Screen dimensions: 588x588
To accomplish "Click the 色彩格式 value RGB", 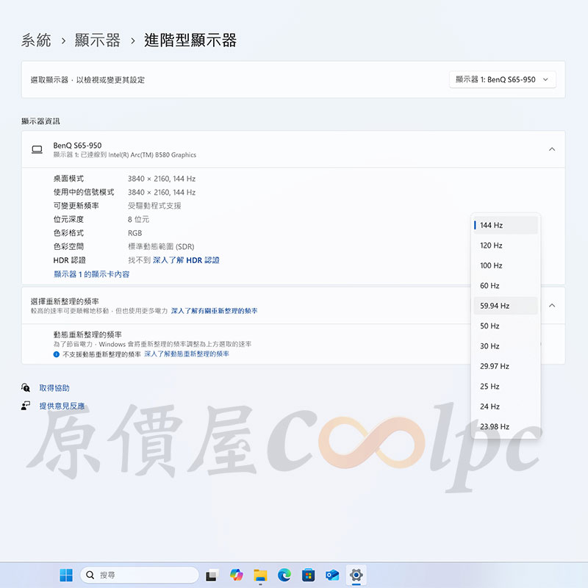I will pyautogui.click(x=135, y=233).
